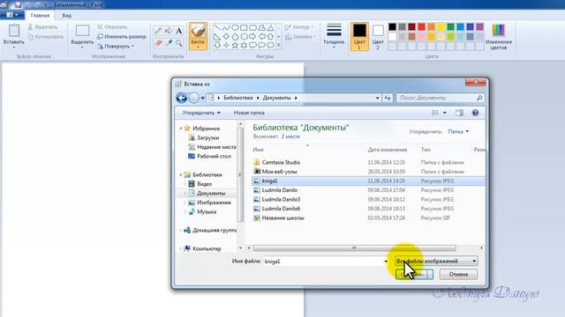Select the diamond shape
565x317 pixels.
(x=226, y=36)
